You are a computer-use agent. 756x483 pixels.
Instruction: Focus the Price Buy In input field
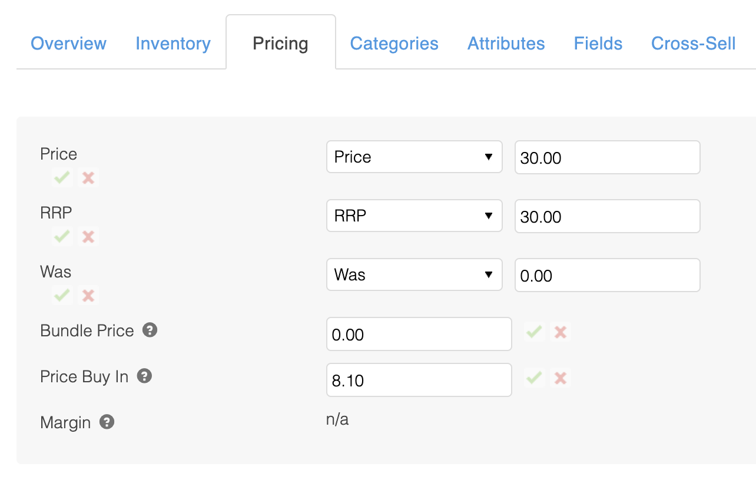[x=419, y=380]
